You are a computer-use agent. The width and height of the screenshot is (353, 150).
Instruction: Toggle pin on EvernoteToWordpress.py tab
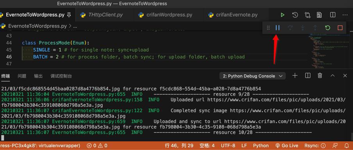(69, 15)
